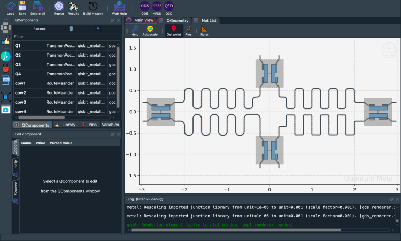This screenshot has width=401, height=241.
Task: Click the Replot icon
Action: (x=59, y=8)
